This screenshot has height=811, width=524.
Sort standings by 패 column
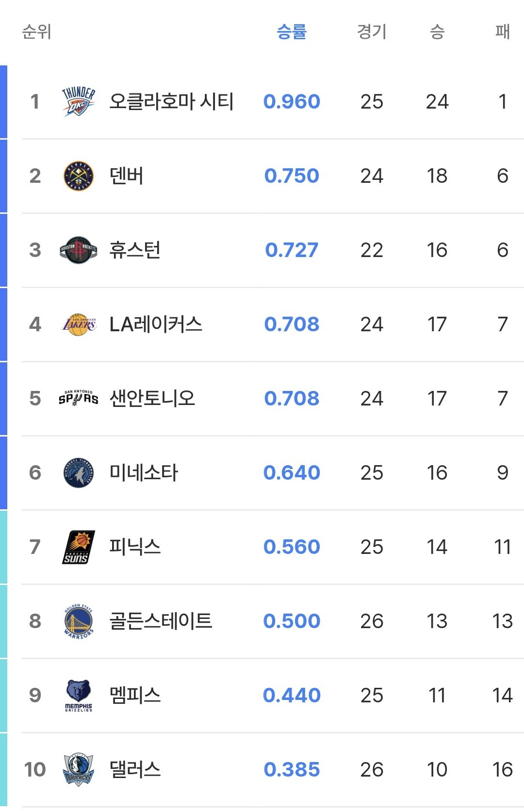(x=502, y=32)
